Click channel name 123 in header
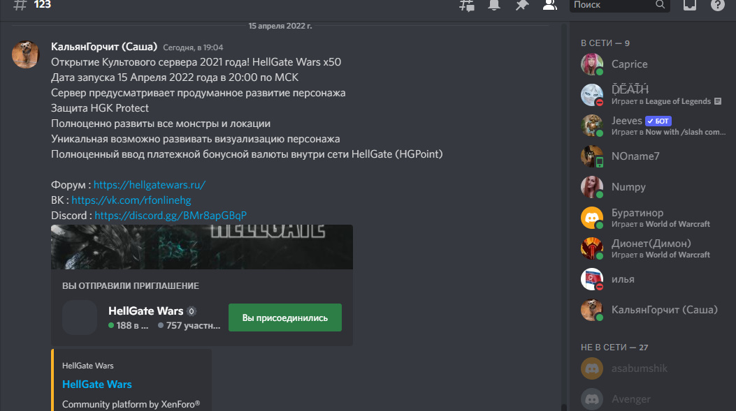The height and width of the screenshot is (411, 736). pos(42,5)
